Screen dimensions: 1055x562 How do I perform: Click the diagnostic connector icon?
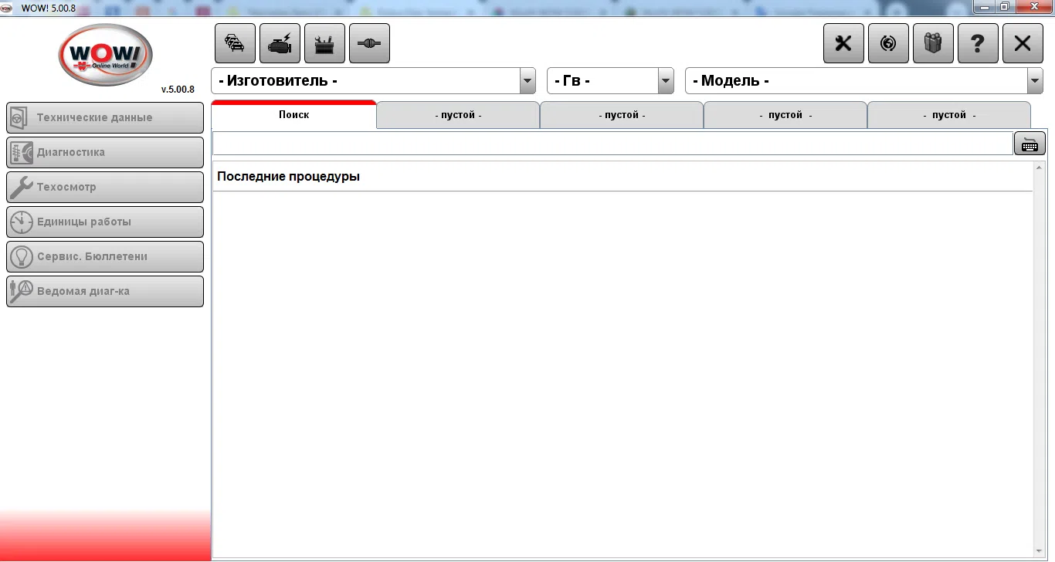[369, 43]
